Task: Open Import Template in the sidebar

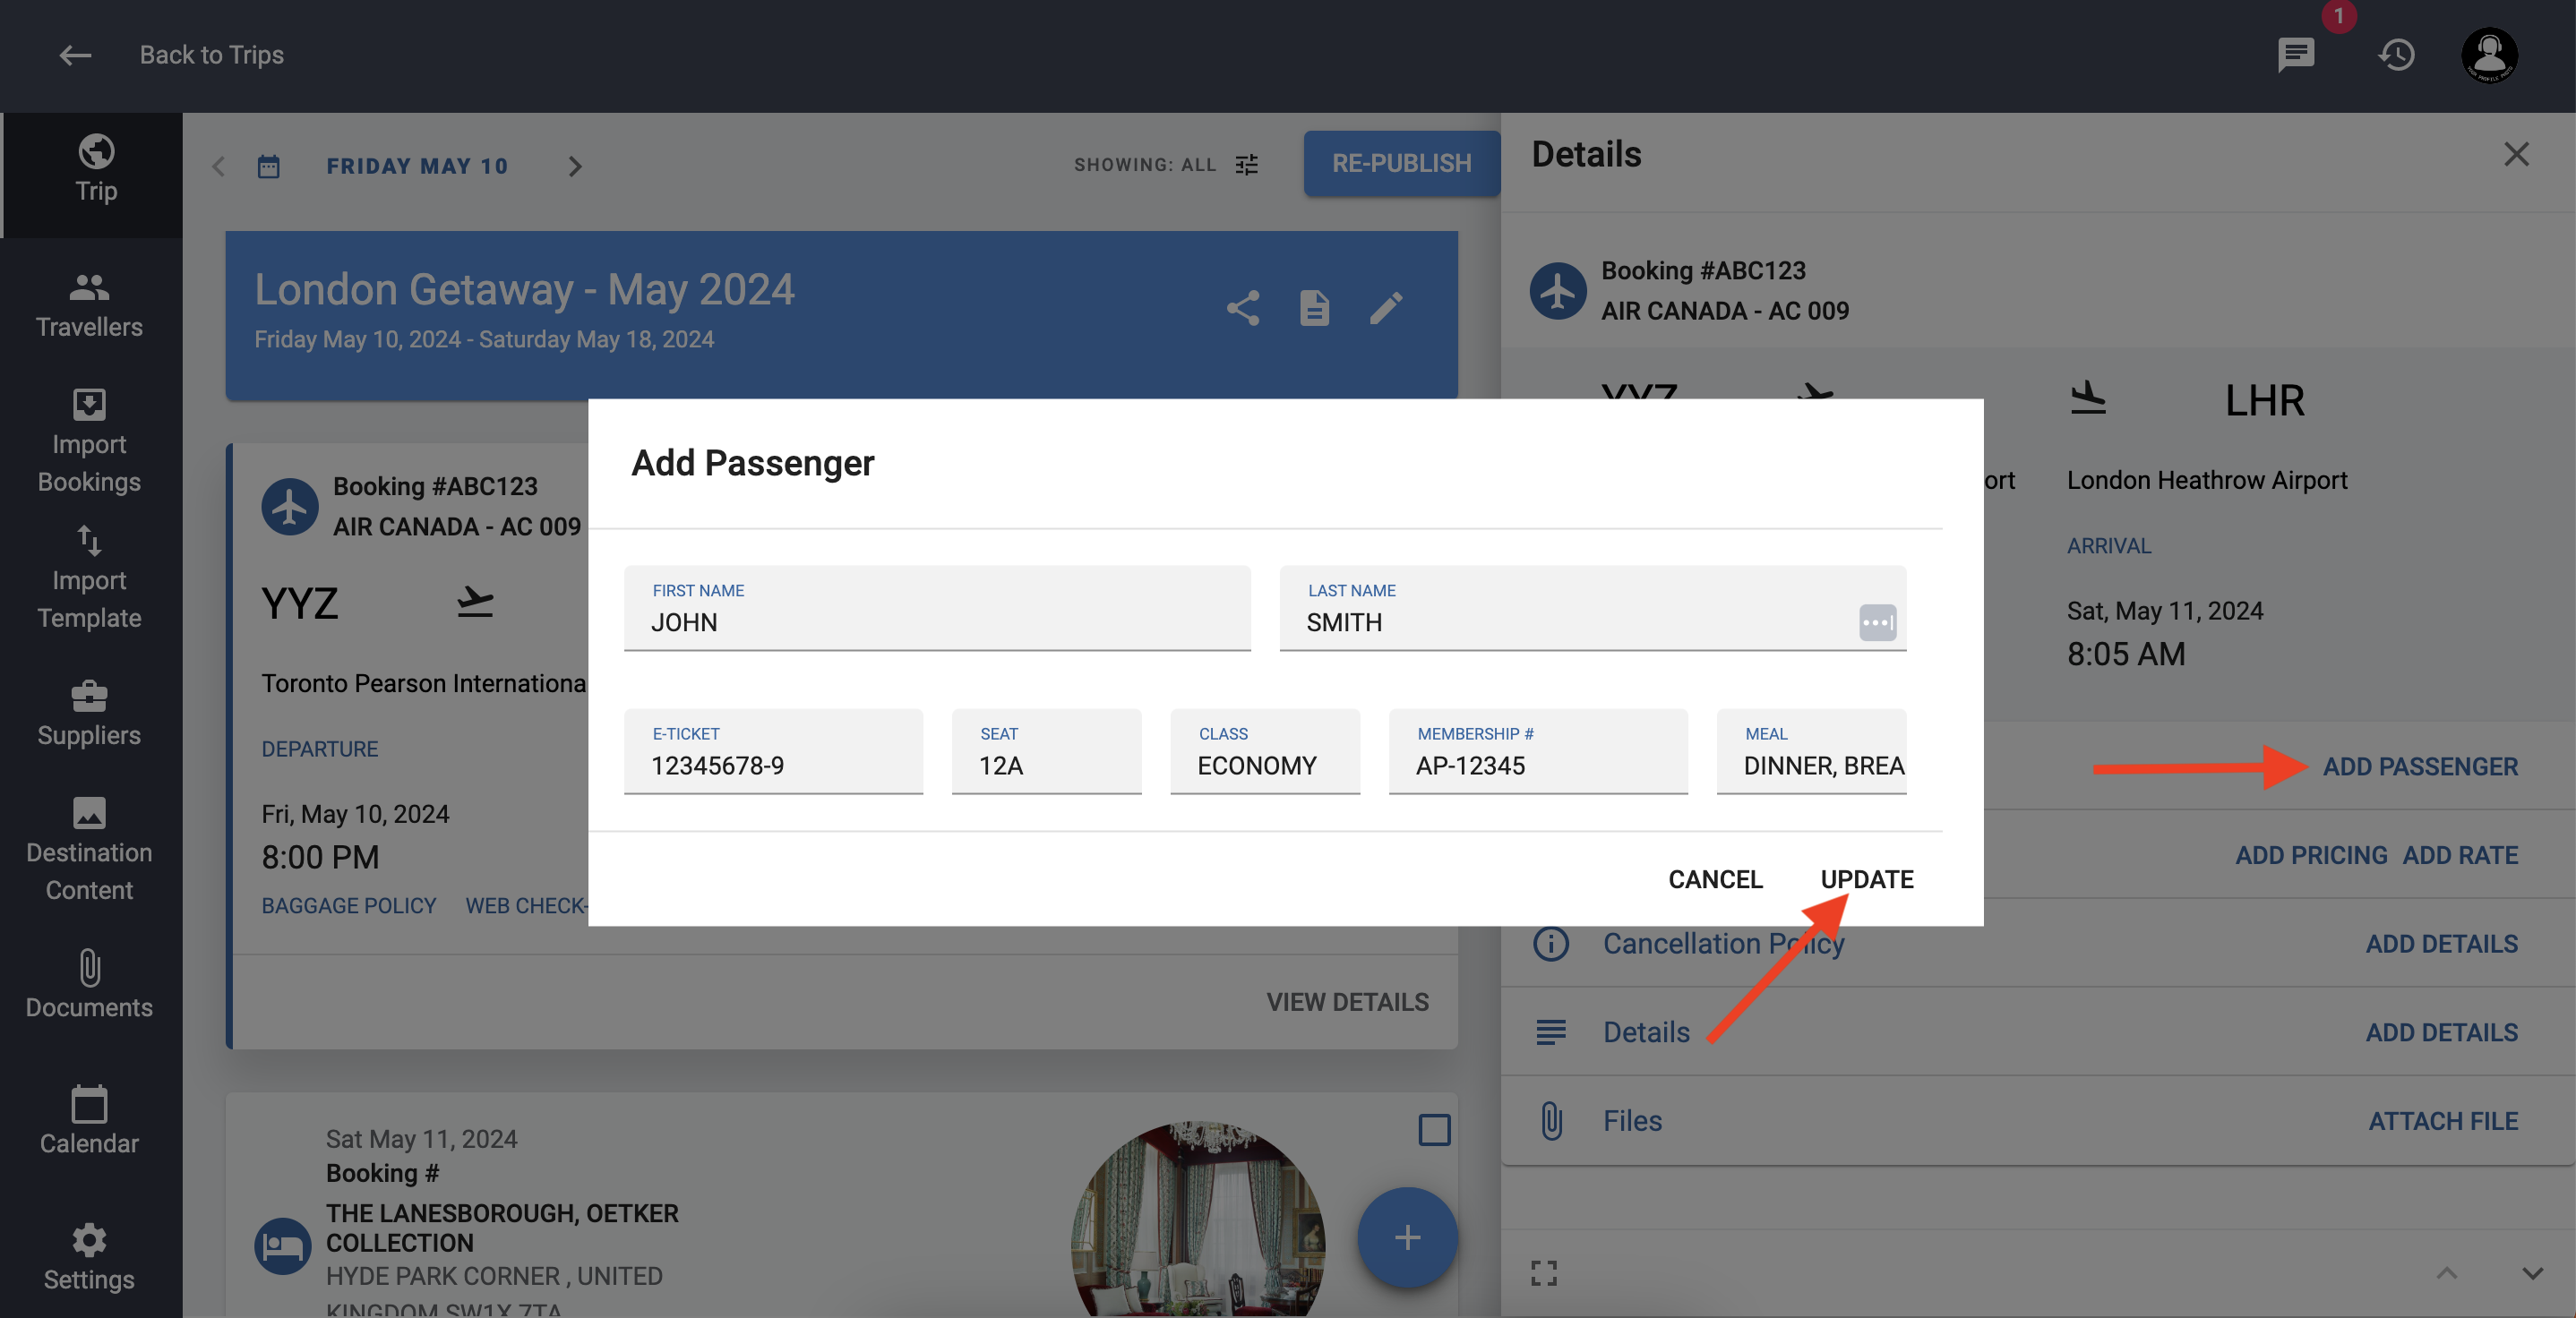Action: pos(89,577)
